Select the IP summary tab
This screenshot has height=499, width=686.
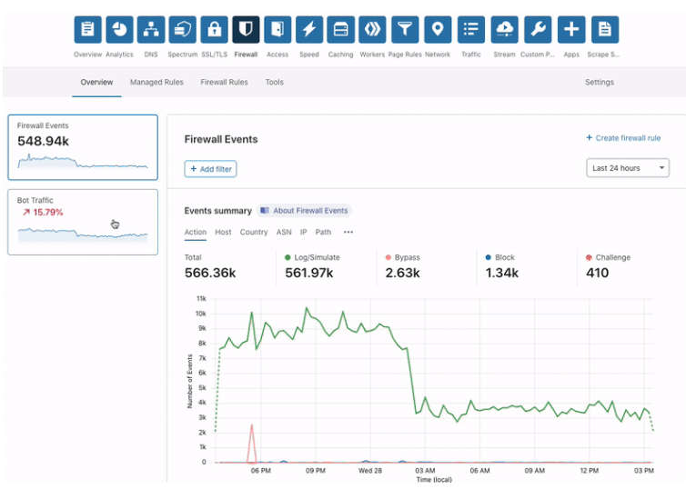coord(303,232)
